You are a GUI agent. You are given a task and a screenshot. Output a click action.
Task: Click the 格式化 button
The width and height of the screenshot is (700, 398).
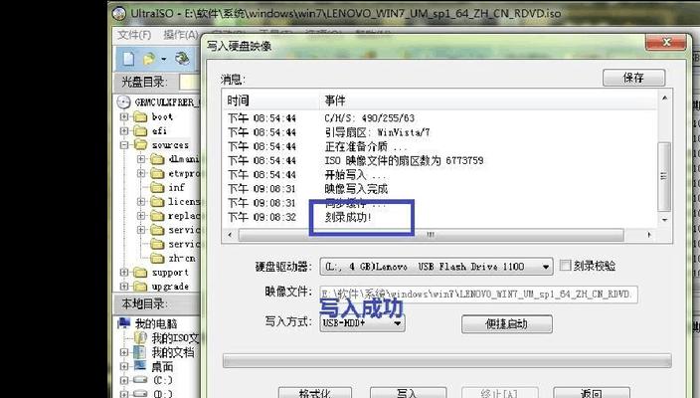click(x=315, y=393)
